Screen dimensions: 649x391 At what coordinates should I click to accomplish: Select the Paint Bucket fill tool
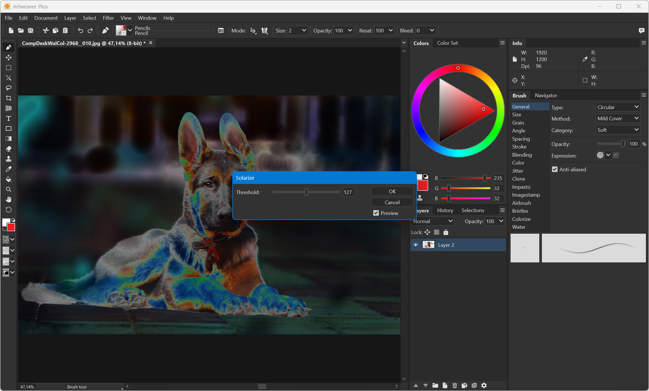8,179
